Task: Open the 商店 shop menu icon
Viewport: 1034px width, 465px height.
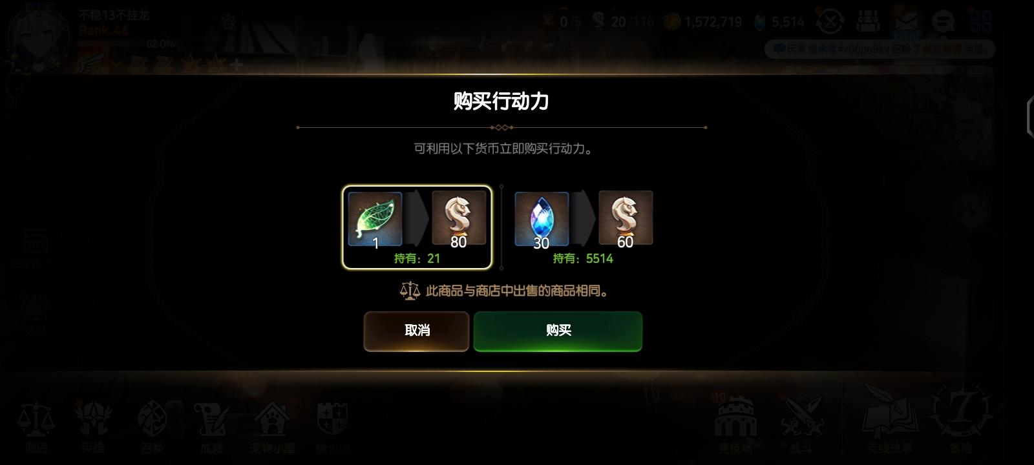Action: tap(36, 427)
